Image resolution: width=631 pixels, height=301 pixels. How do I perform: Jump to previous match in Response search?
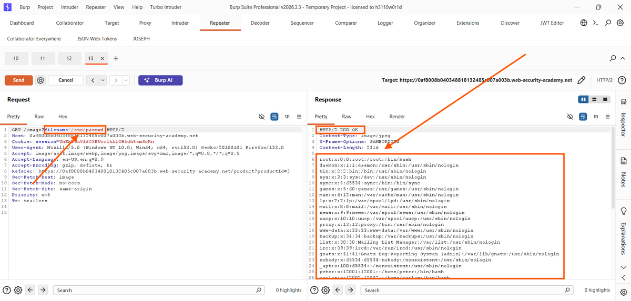(339, 290)
